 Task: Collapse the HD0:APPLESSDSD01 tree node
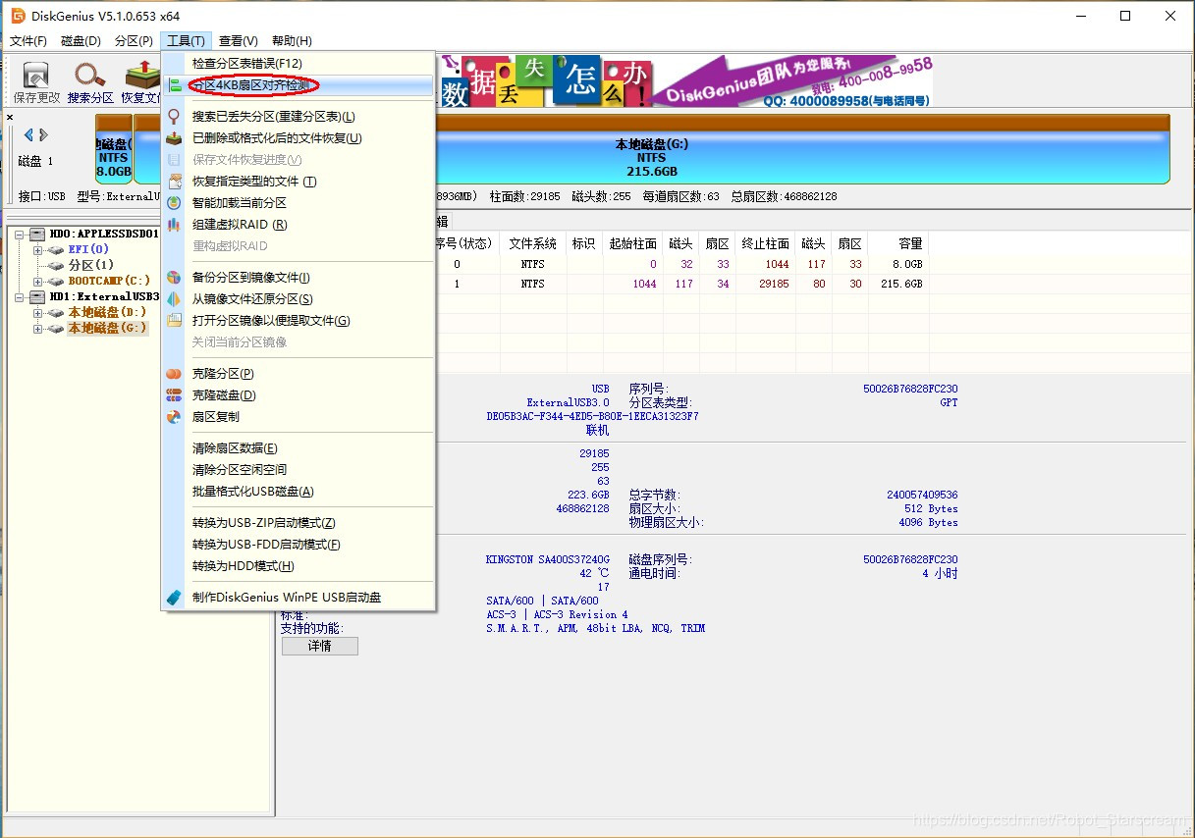click(20, 235)
